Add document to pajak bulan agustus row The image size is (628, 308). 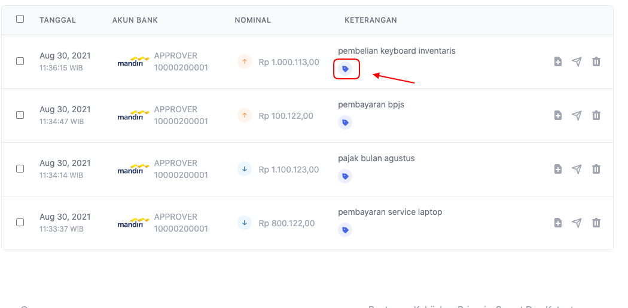click(x=557, y=169)
